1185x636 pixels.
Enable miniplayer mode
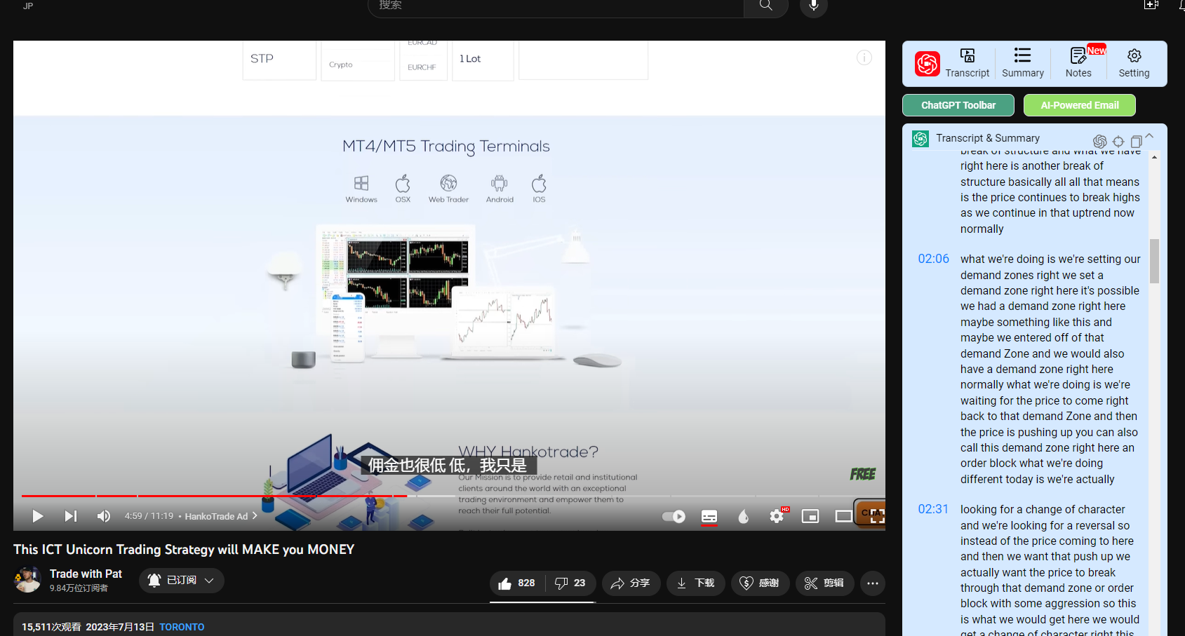[810, 516]
